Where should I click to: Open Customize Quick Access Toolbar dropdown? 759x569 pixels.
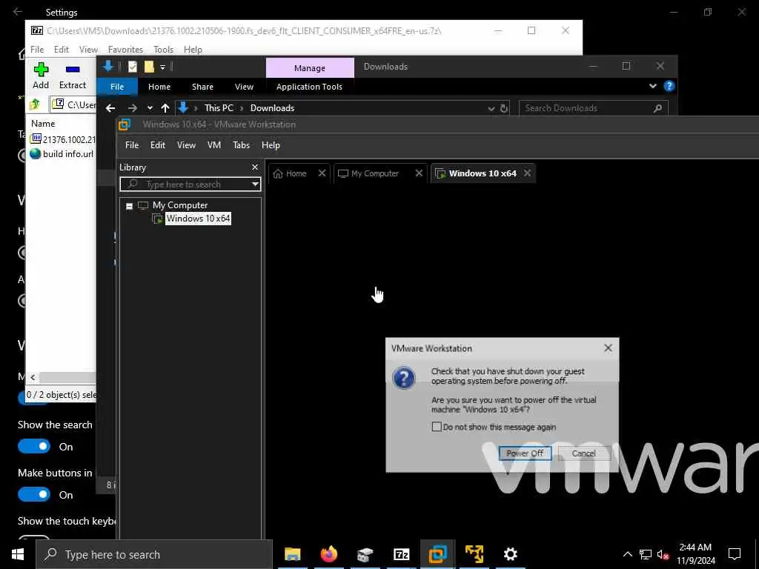[162, 67]
